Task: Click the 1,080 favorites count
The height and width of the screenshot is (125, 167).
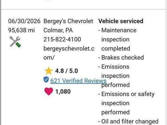Action: point(63,92)
